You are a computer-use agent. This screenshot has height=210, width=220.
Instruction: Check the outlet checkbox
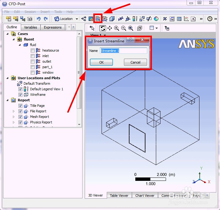33,61
